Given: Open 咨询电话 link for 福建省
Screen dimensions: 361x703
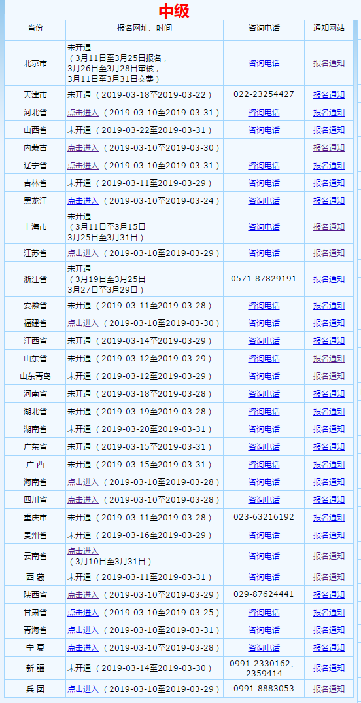Looking at the screenshot, I should [264, 323].
